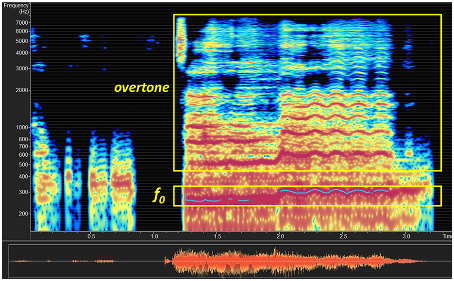
Task: Click the 5000 Hz frequency axis label
Action: (x=22, y=41)
